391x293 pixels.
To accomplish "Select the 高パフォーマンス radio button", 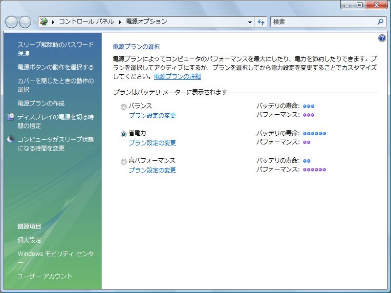I will pyautogui.click(x=124, y=162).
